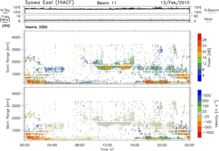Image resolution: width=219 pixels, height=151 pixels.
Task: Click the '08:00' time axis tick label
Action: tap(79, 145)
